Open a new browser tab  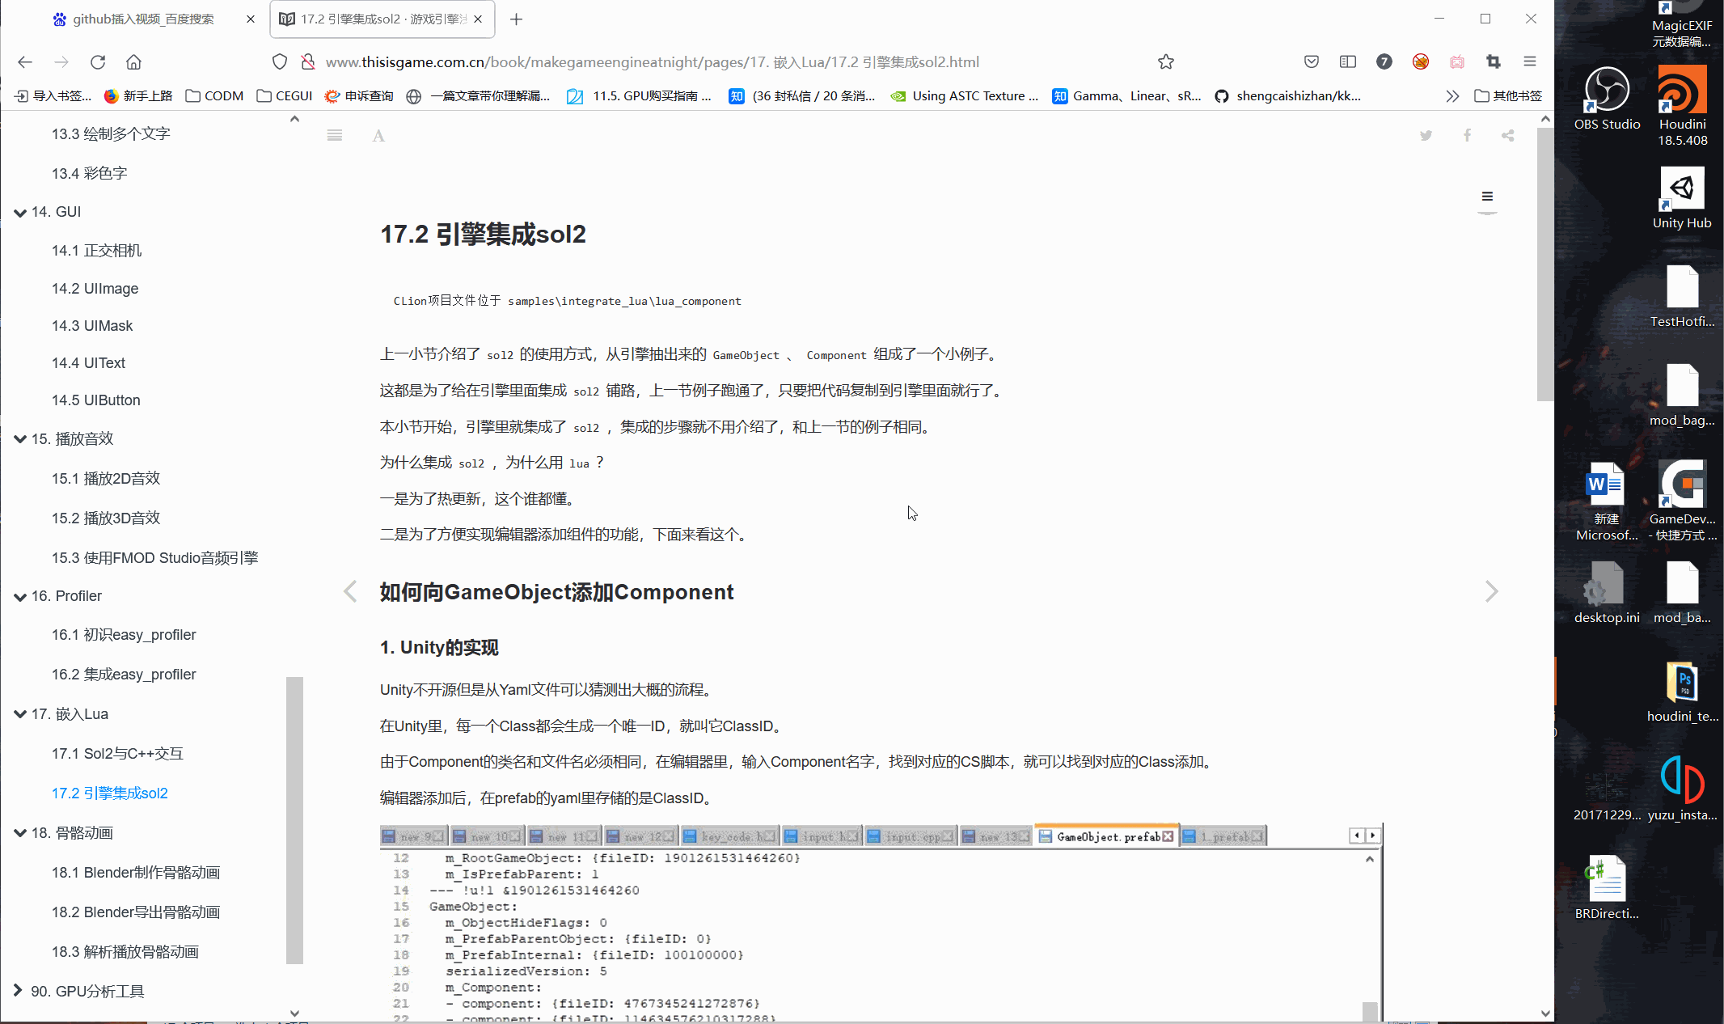[516, 19]
